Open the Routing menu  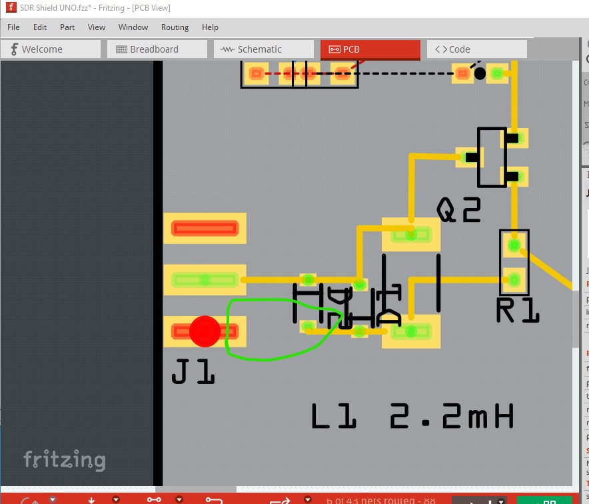point(175,27)
